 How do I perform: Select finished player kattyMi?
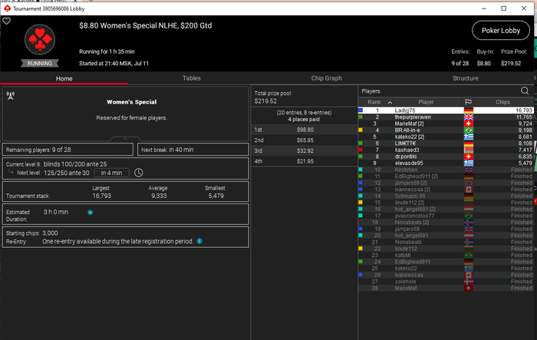446,256
